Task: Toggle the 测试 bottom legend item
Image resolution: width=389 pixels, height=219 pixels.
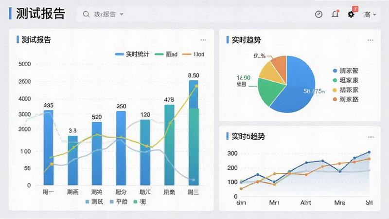Action: pyautogui.click(x=94, y=201)
